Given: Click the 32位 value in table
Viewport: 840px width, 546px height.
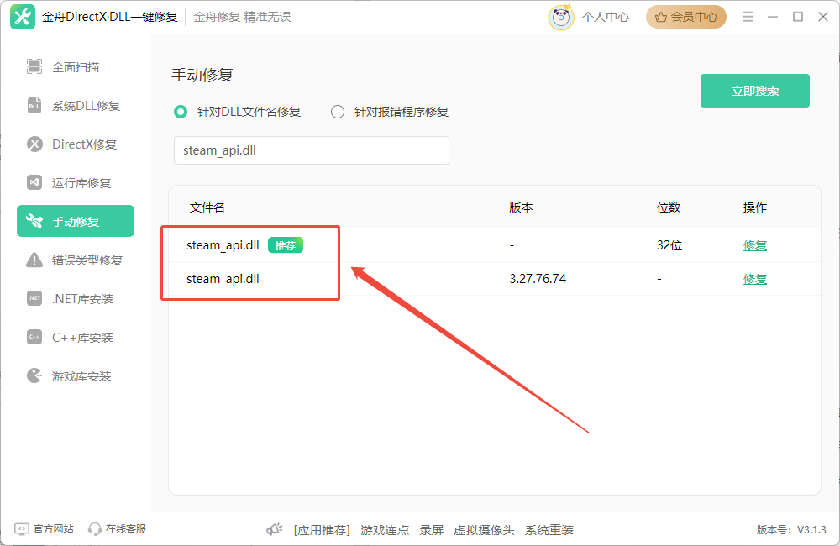Looking at the screenshot, I should (669, 245).
